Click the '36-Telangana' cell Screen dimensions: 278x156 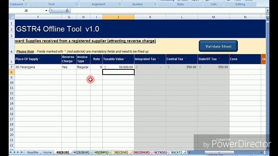(x=38, y=67)
